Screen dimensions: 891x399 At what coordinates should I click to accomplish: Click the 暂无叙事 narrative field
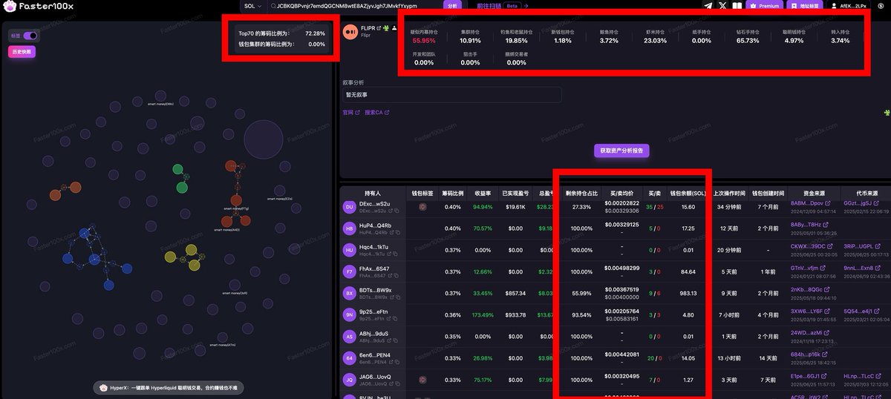(451, 95)
